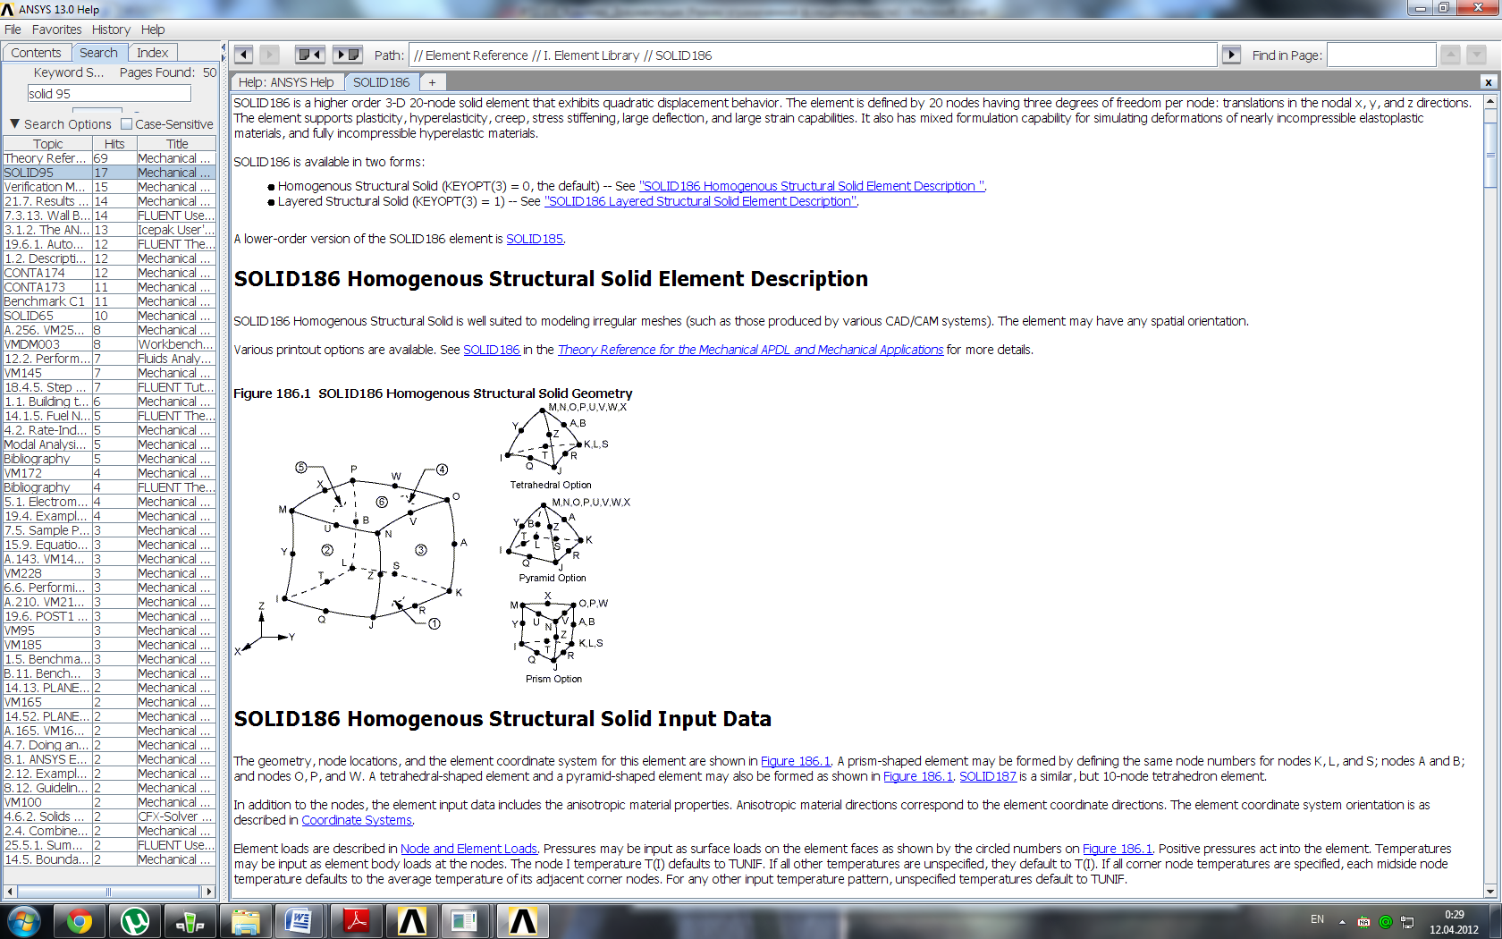Screen dimensions: 1502x939
Task: Click the Path address field
Action: pyautogui.click(x=813, y=55)
